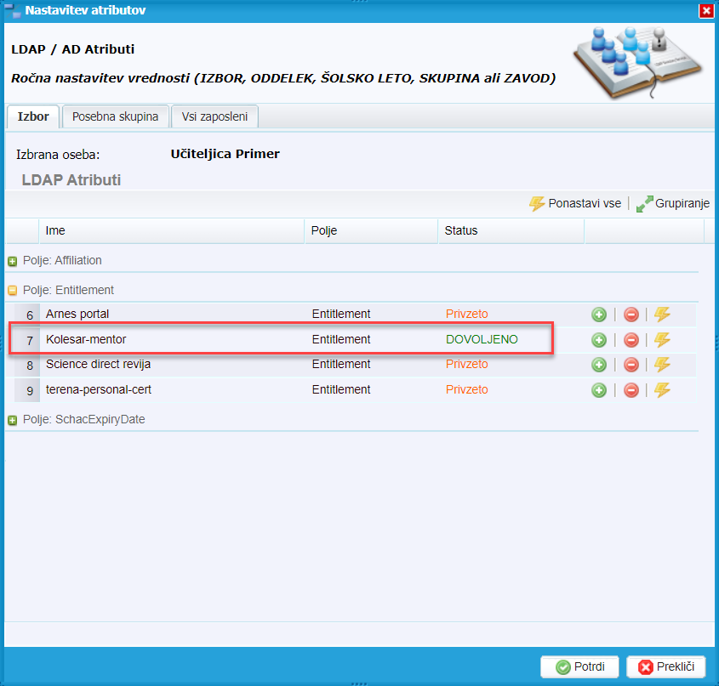The width and height of the screenshot is (719, 686).
Task: Click lightning icon in Science direct revija row
Action: click(662, 365)
